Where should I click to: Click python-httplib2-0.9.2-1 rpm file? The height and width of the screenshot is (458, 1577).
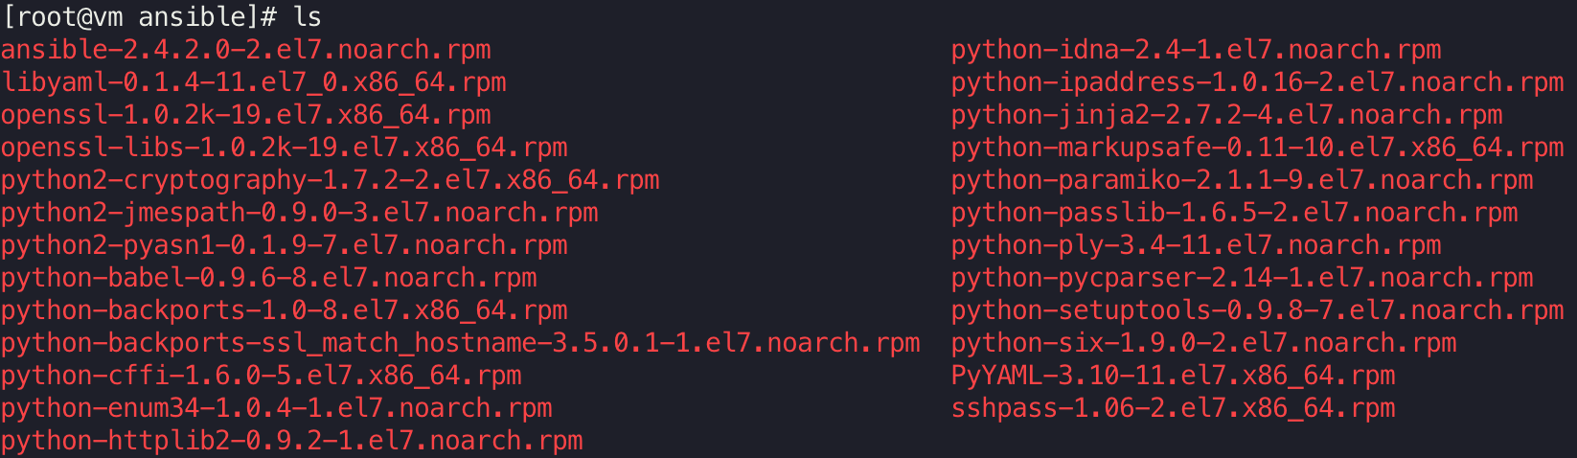tap(291, 441)
